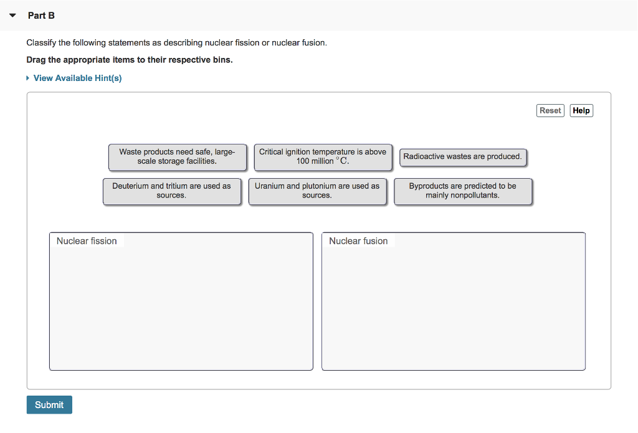This screenshot has width=638, height=433.
Task: Submit the answer with the Submit button
Action: [49, 405]
